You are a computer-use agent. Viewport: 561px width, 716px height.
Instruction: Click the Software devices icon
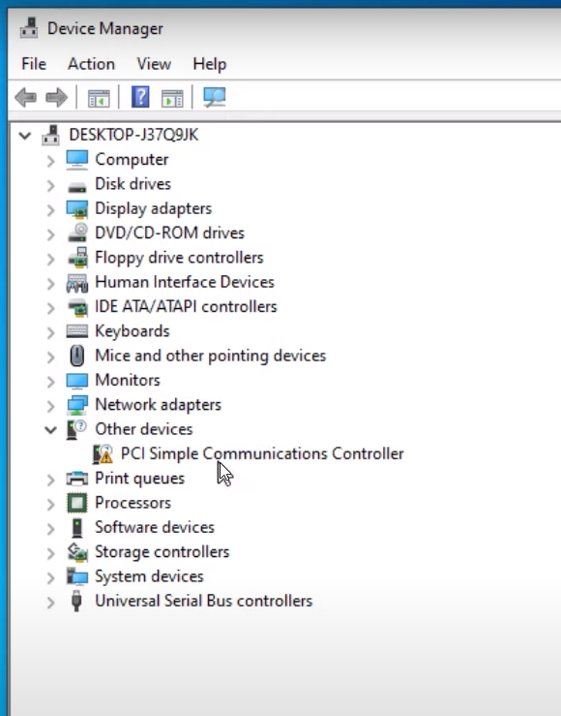[77, 528]
